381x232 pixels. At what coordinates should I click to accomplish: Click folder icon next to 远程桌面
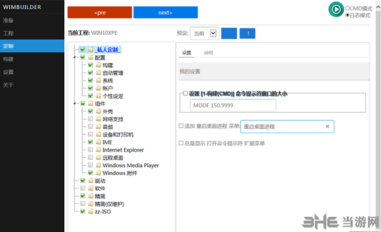coord(98,157)
